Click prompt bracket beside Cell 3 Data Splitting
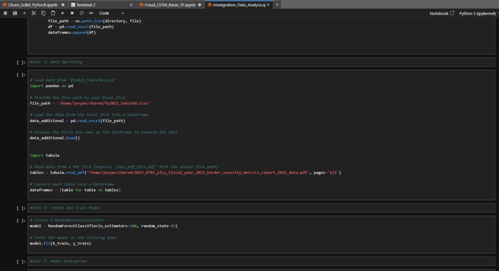This screenshot has width=499, height=271. tap(21, 62)
